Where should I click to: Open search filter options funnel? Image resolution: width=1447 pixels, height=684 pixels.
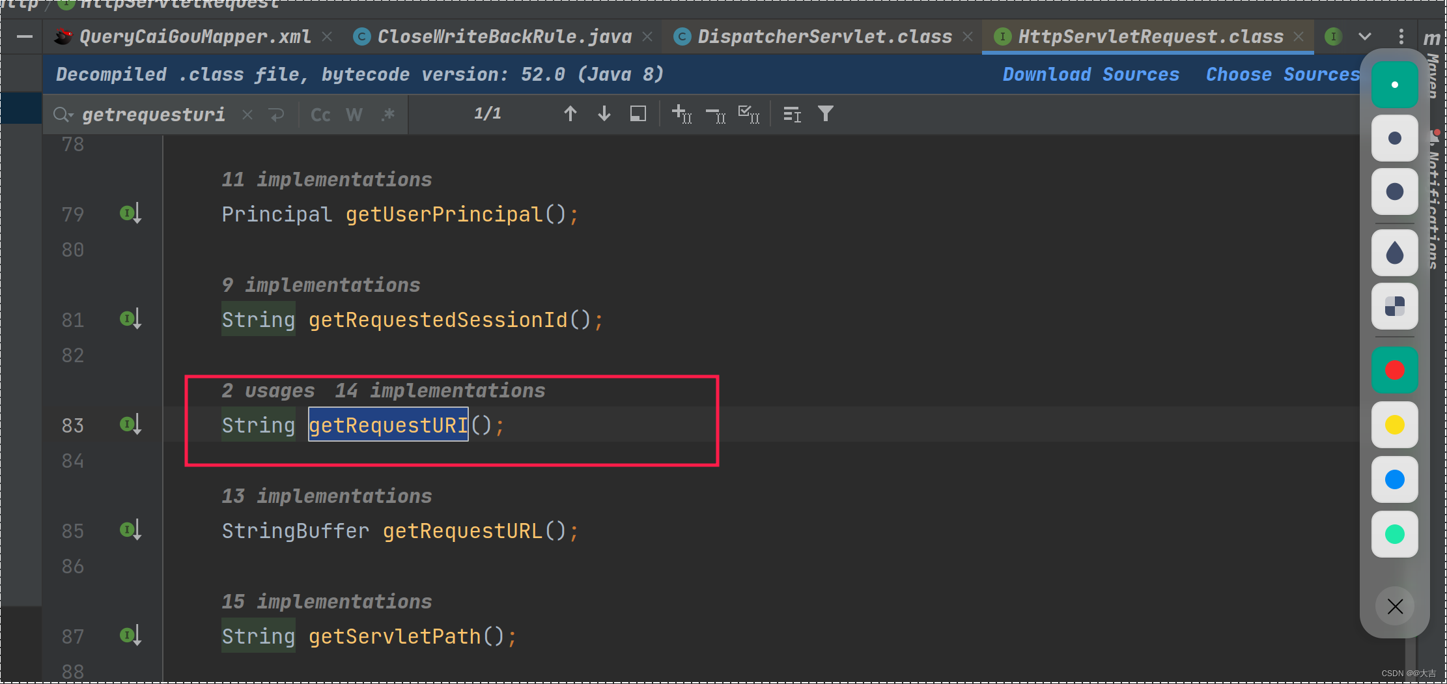tap(826, 114)
